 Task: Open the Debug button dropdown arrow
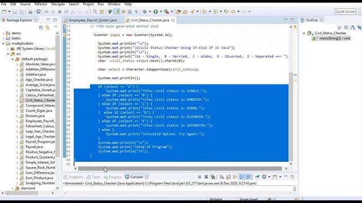(150, 11)
